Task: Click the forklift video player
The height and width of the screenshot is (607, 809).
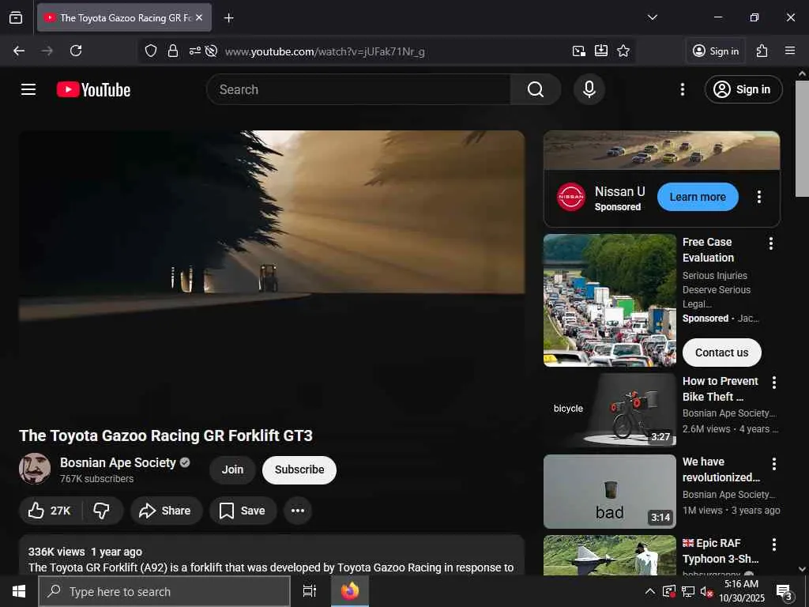Action: 272,272
